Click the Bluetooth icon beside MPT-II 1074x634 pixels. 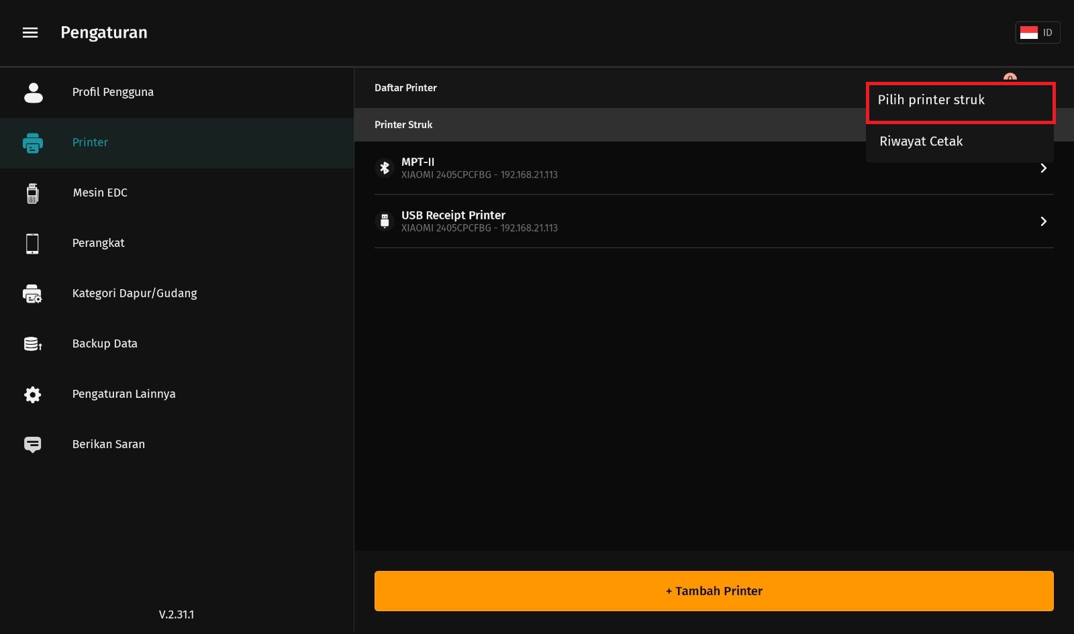tap(385, 168)
